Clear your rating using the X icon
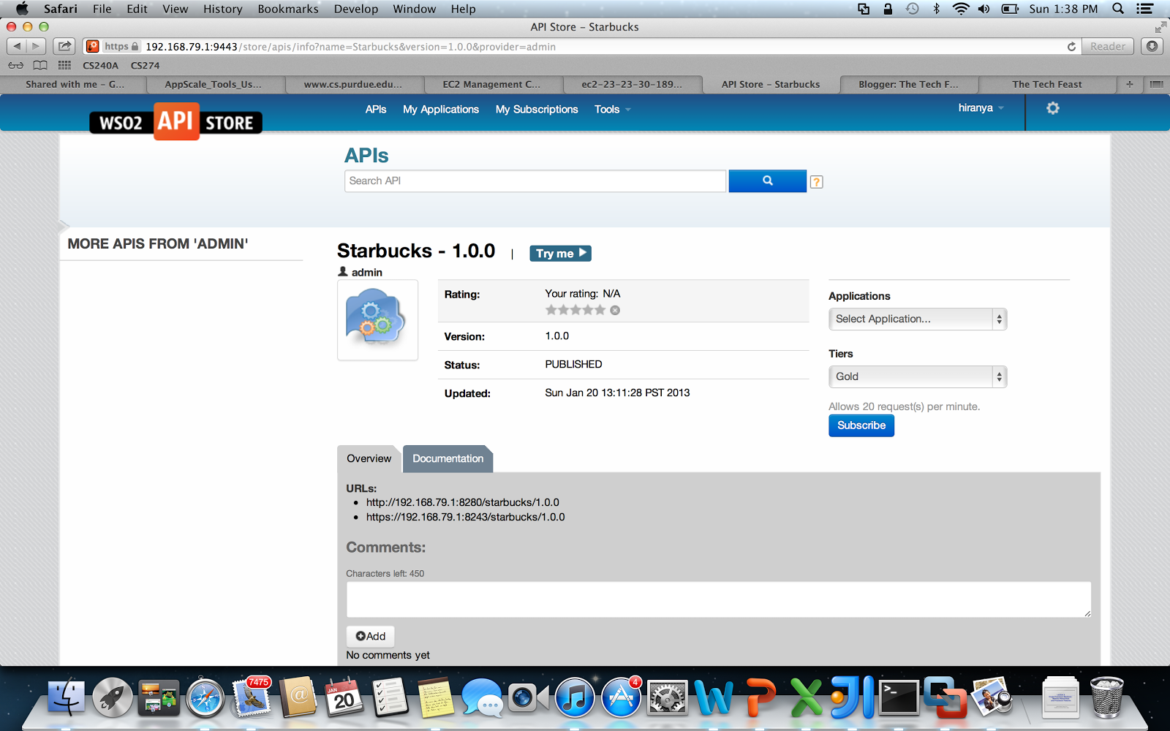The height and width of the screenshot is (731, 1170). (615, 309)
